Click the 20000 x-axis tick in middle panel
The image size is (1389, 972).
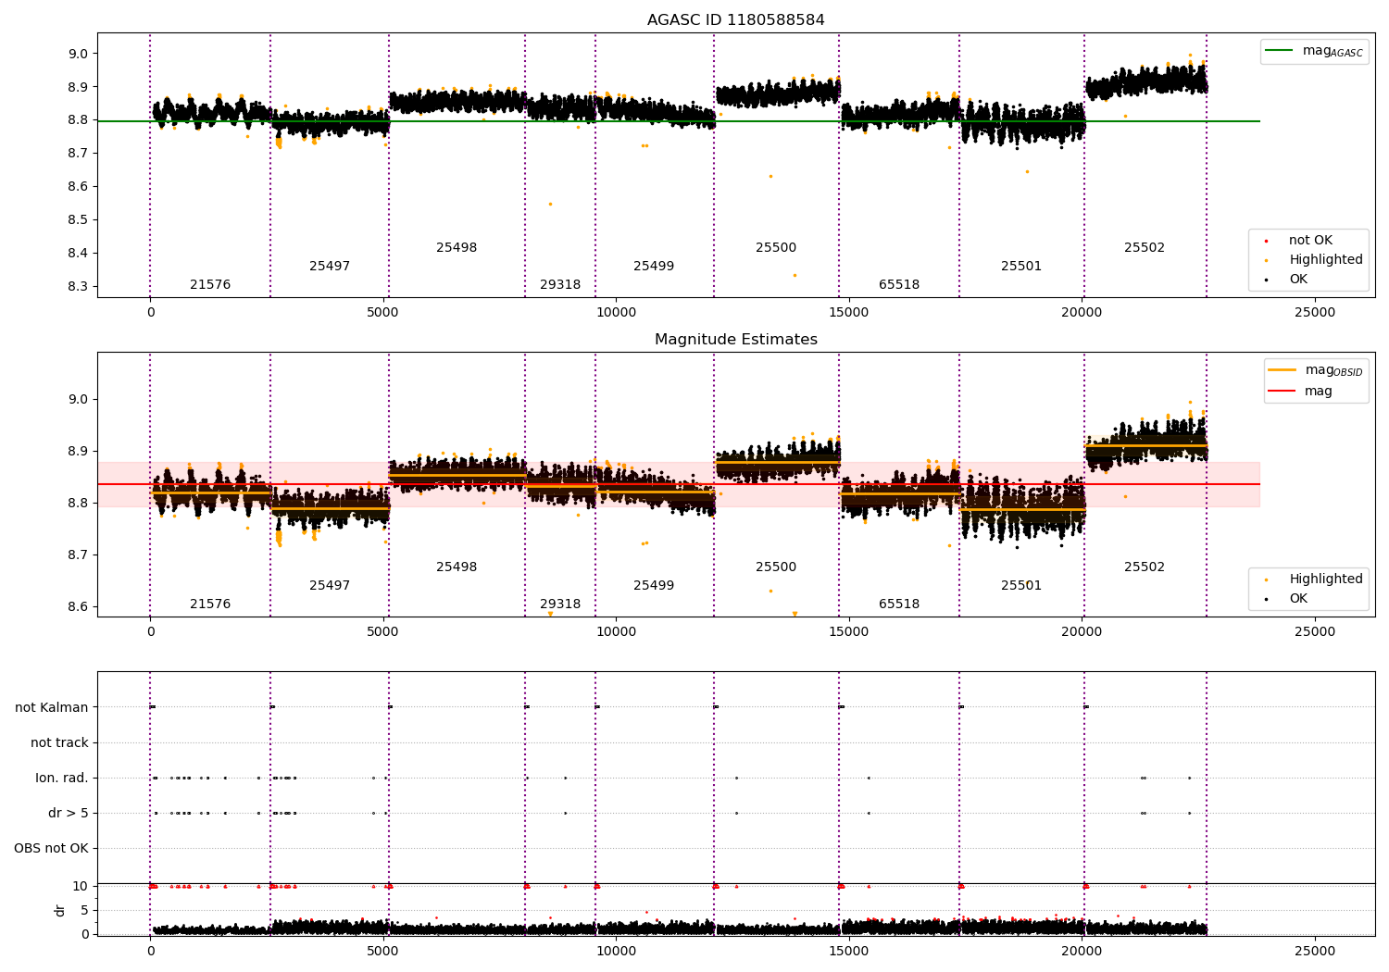click(1082, 631)
